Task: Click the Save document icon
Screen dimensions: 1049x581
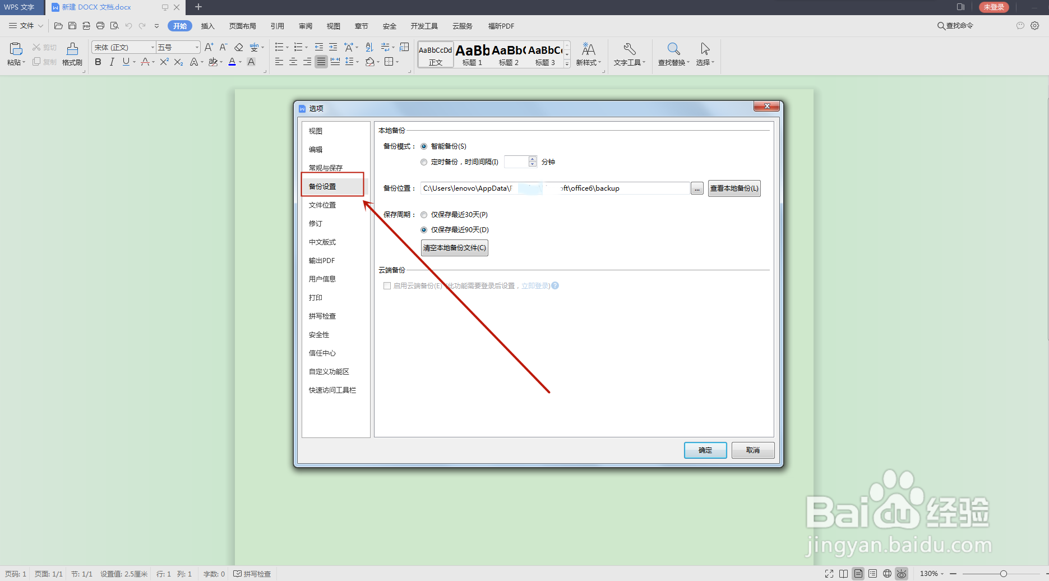Action: click(x=72, y=26)
